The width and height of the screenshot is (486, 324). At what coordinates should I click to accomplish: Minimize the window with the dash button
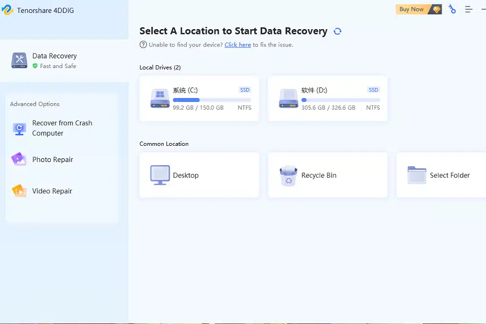pyautogui.click(x=483, y=9)
